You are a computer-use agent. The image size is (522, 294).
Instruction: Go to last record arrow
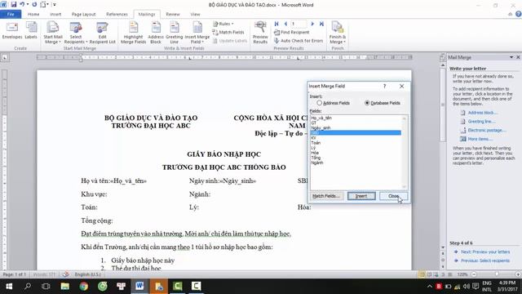321,24
